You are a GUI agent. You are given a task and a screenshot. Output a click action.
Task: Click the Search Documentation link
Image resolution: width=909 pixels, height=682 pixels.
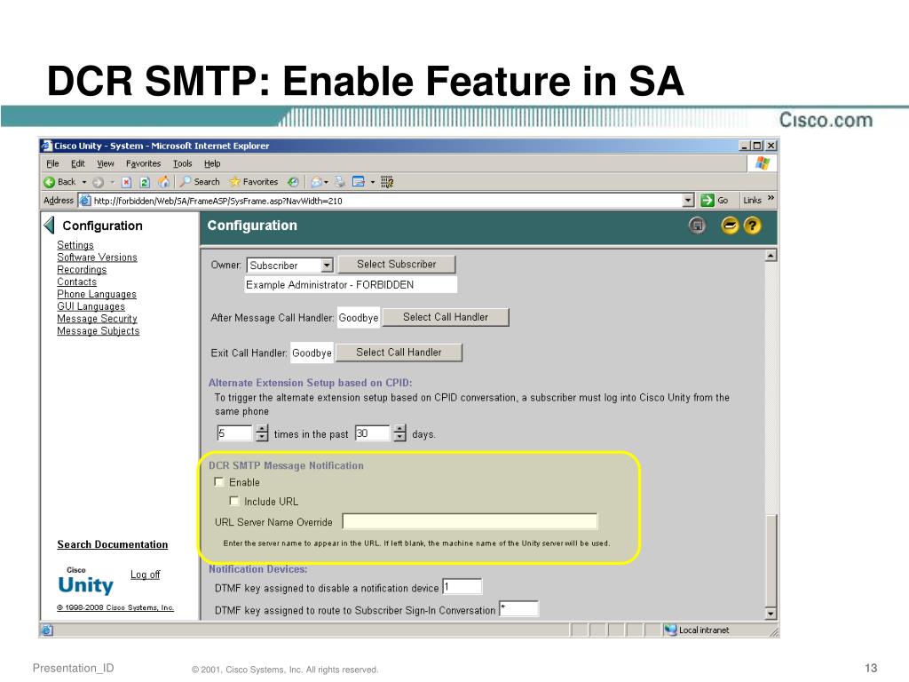[113, 544]
